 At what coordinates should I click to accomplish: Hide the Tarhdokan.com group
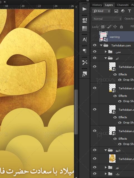95,45
